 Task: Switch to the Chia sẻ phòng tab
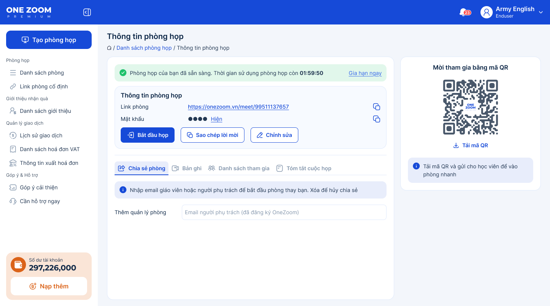pos(142,168)
